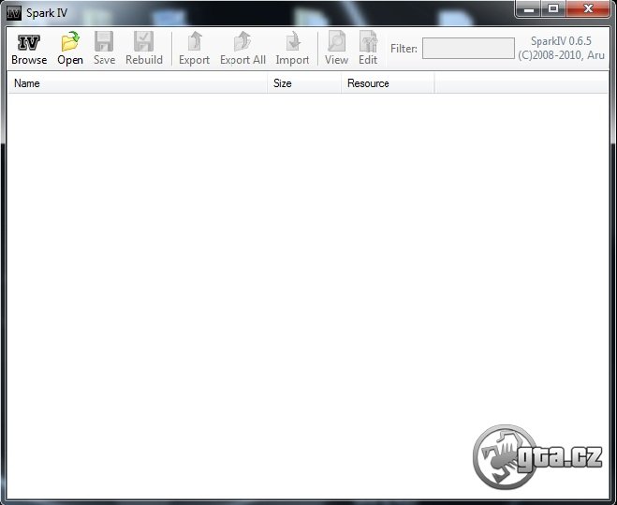Close the Spark IV window
Image resolution: width=617 pixels, height=505 pixels.
pos(588,9)
